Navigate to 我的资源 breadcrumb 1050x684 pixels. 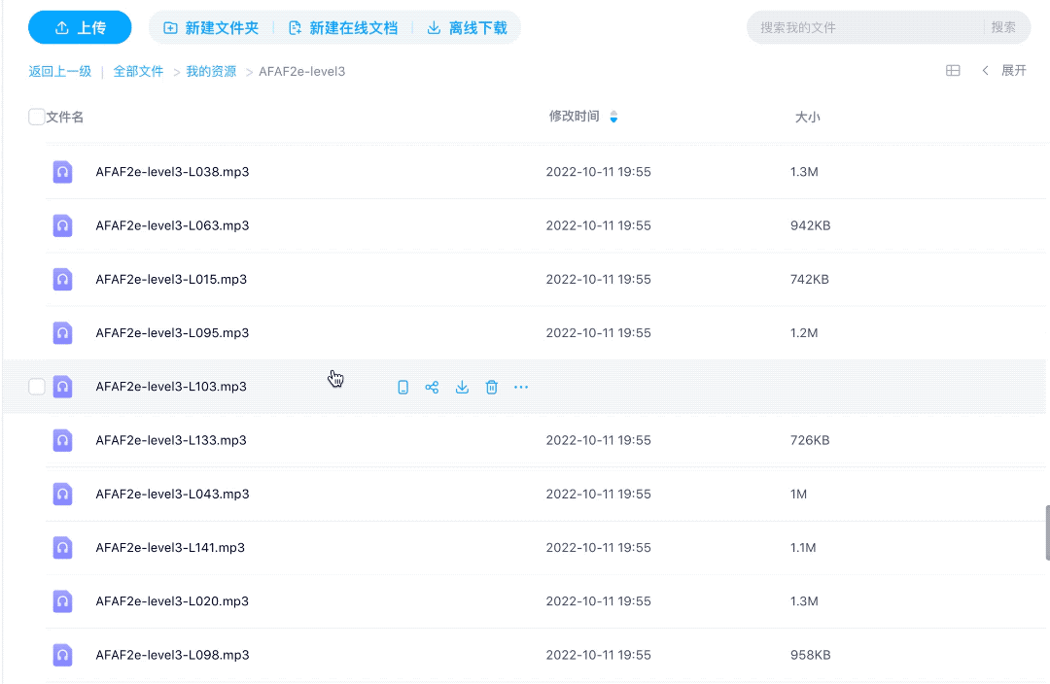click(211, 72)
